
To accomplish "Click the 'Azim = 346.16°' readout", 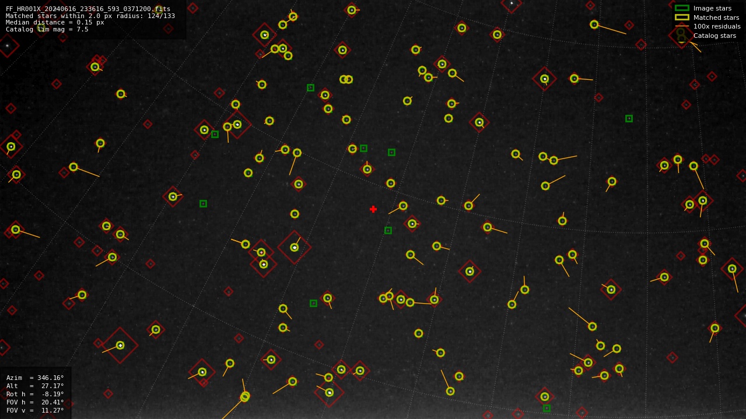I will pyautogui.click(x=35, y=378).
